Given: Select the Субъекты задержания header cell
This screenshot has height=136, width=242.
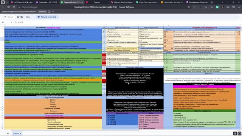Looking at the screenshot, I should click(x=204, y=111).
